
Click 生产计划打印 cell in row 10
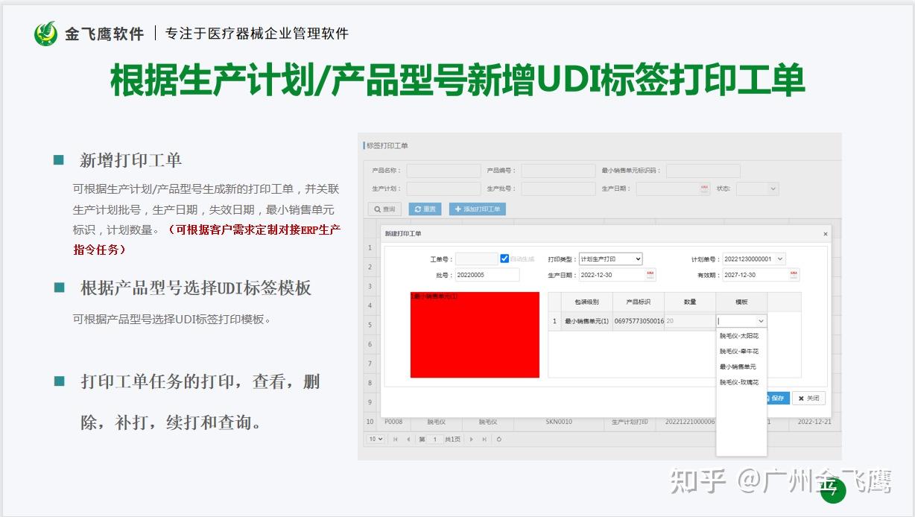click(630, 422)
